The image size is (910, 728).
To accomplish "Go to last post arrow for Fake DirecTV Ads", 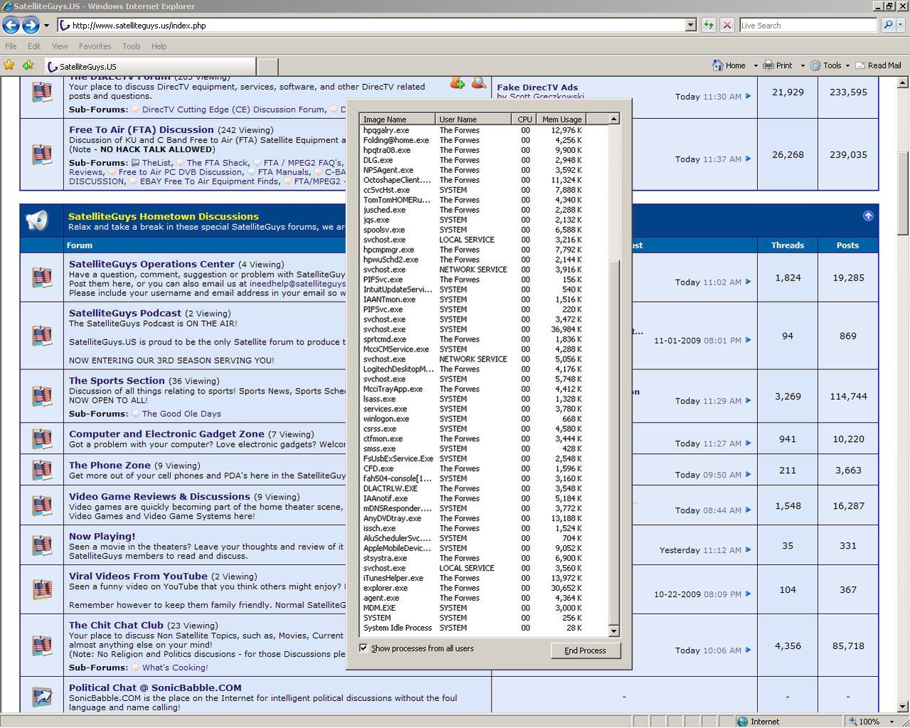I will pos(748,96).
